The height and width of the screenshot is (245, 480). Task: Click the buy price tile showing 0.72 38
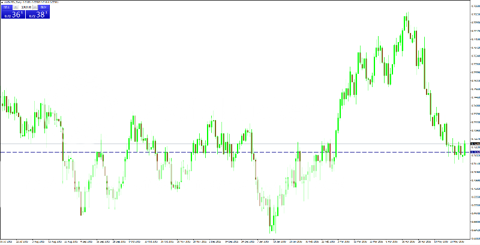click(x=38, y=14)
